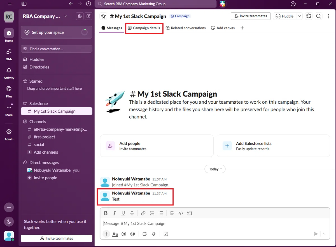Insert a link with the link icon
This screenshot has width=336, height=247.
tap(143, 213)
